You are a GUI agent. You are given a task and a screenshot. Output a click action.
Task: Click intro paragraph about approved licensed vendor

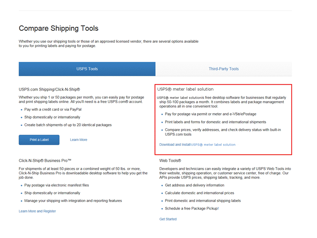(x=109, y=43)
